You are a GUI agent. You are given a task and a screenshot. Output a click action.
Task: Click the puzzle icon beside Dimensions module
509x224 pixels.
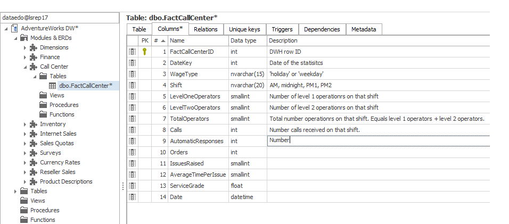(34, 48)
